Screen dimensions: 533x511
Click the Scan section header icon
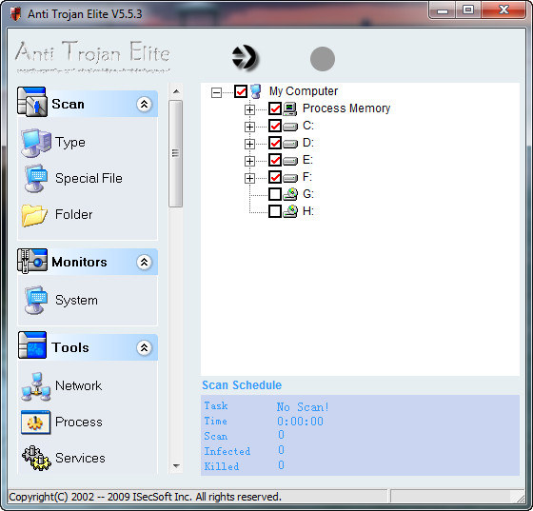[31, 102]
